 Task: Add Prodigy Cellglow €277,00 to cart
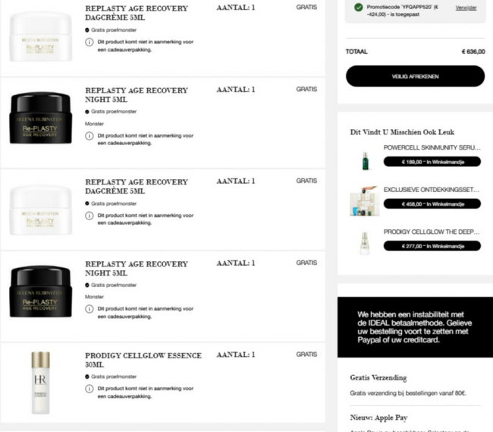pos(432,246)
